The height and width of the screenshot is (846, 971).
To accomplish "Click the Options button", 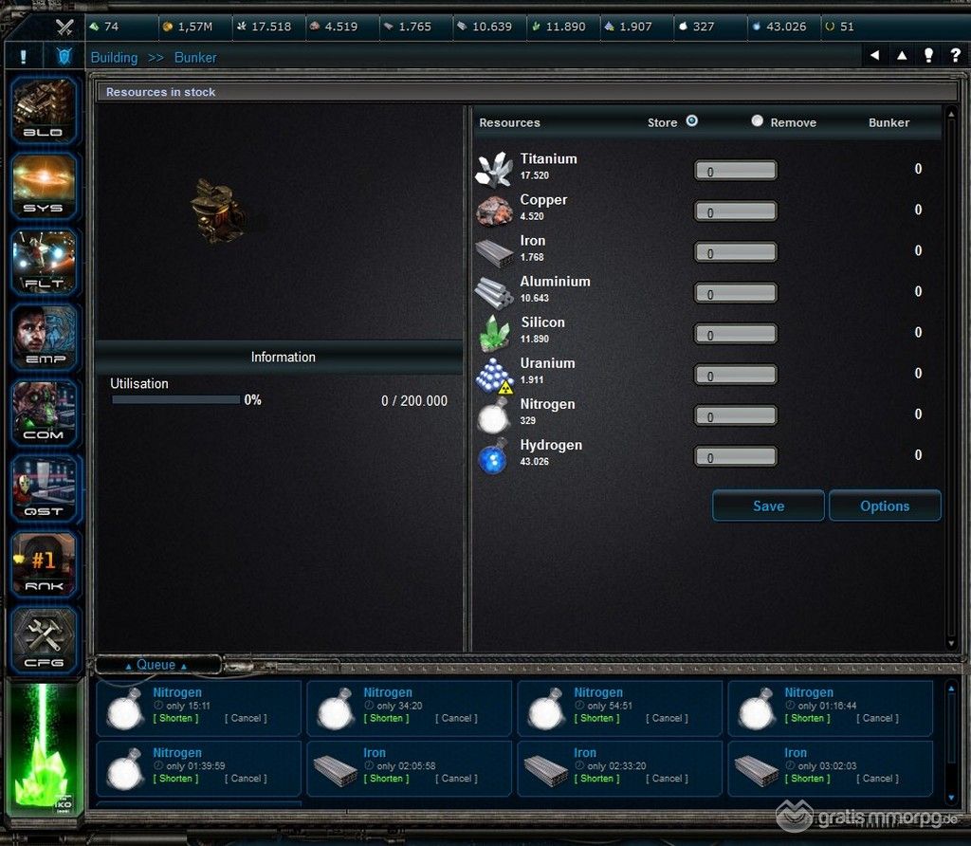I will 885,506.
